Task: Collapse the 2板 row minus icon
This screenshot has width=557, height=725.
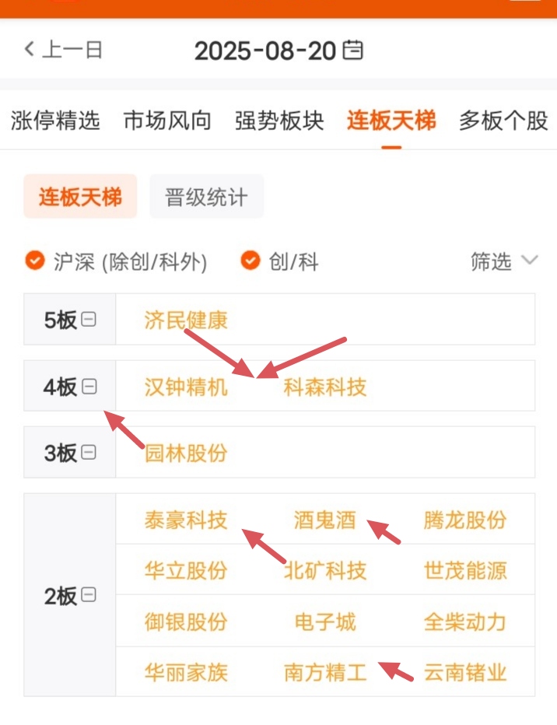Action: [x=88, y=594]
